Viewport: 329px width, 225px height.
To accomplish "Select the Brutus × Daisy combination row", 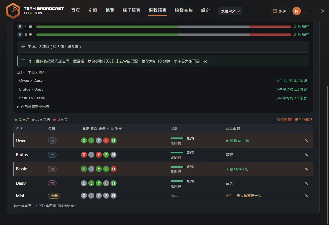I will [163, 89].
